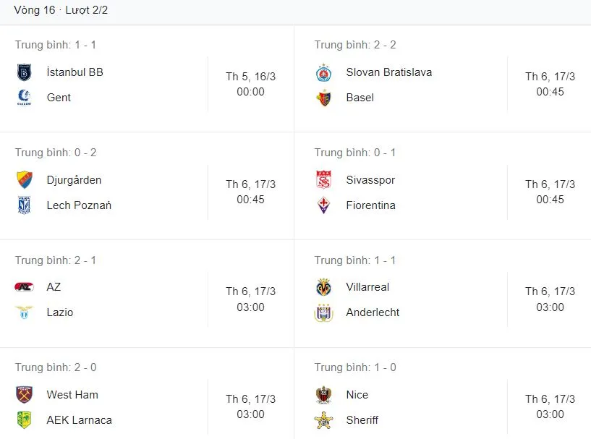Screen dimensions: 591x439
Task: Open the Sivasspor team name
Action: [x=370, y=180]
